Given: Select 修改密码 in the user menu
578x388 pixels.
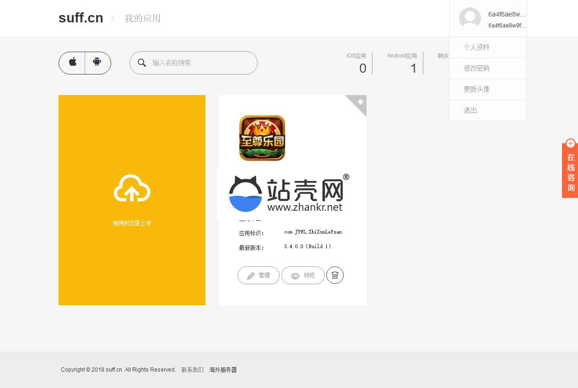Looking at the screenshot, I should (x=476, y=68).
